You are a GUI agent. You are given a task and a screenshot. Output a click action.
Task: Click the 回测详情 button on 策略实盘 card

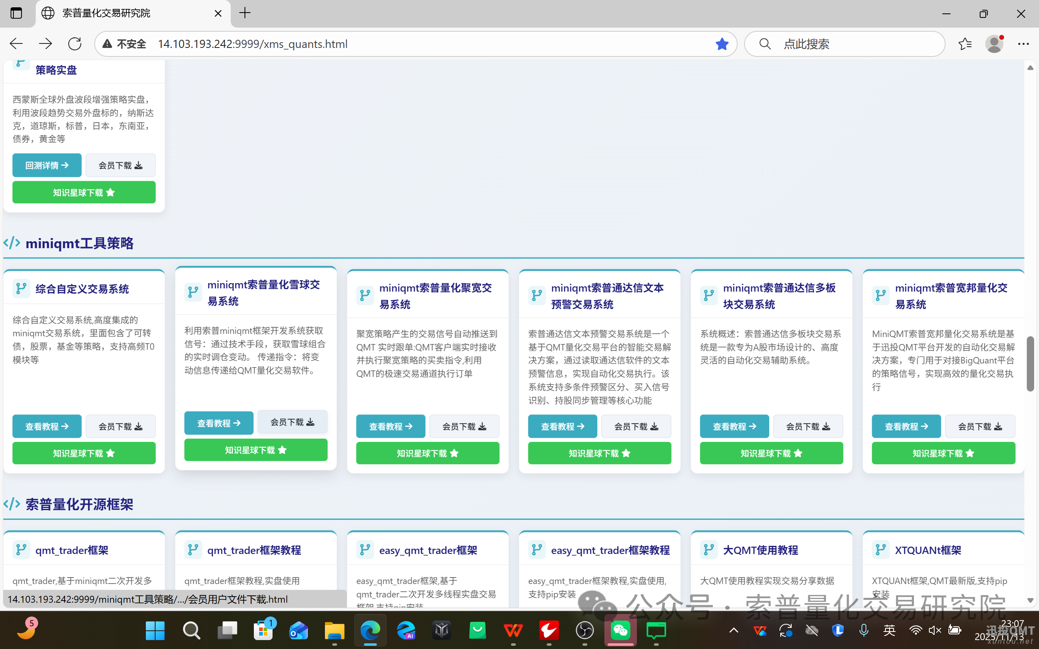[47, 165]
